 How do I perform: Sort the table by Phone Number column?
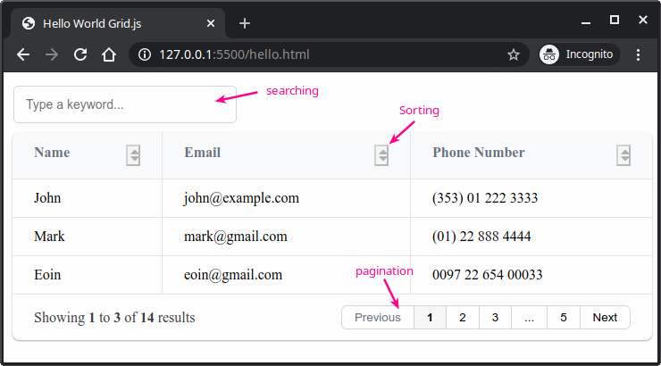click(x=623, y=154)
